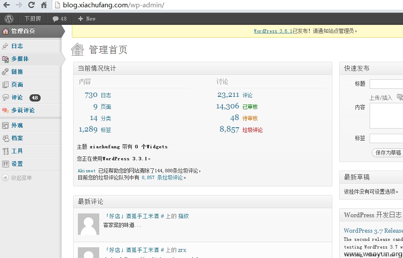Click the media icon for 多媒体
This screenshot has height=258, width=403.
coord(5,59)
